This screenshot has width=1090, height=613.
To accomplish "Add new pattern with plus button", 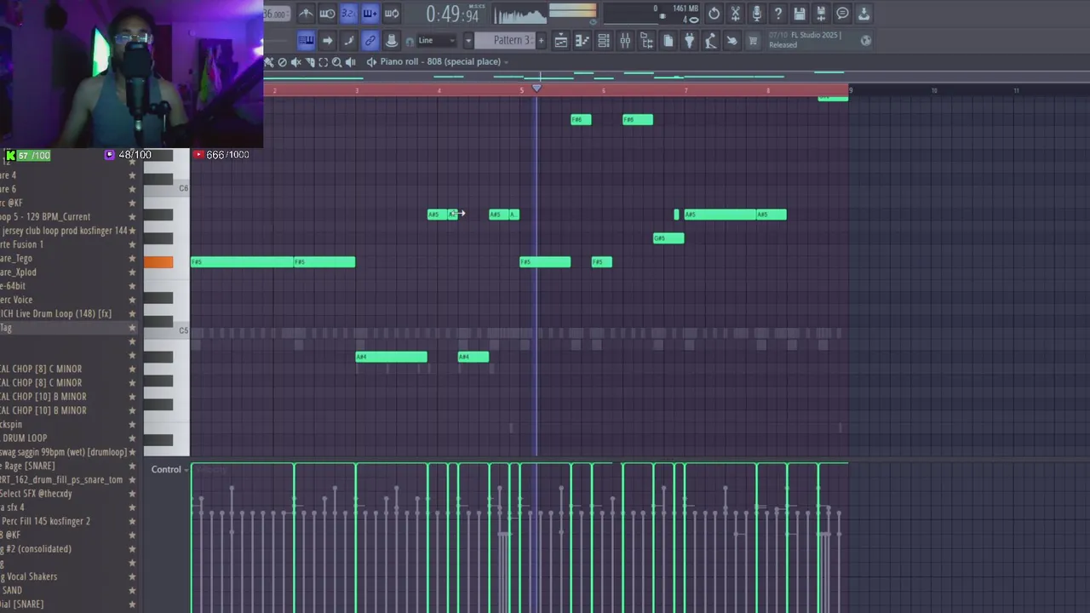I will [540, 40].
